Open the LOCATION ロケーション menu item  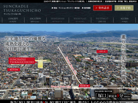tap(35, 20)
